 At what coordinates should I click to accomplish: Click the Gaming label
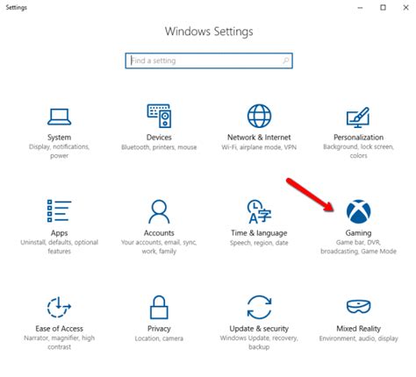tap(358, 233)
